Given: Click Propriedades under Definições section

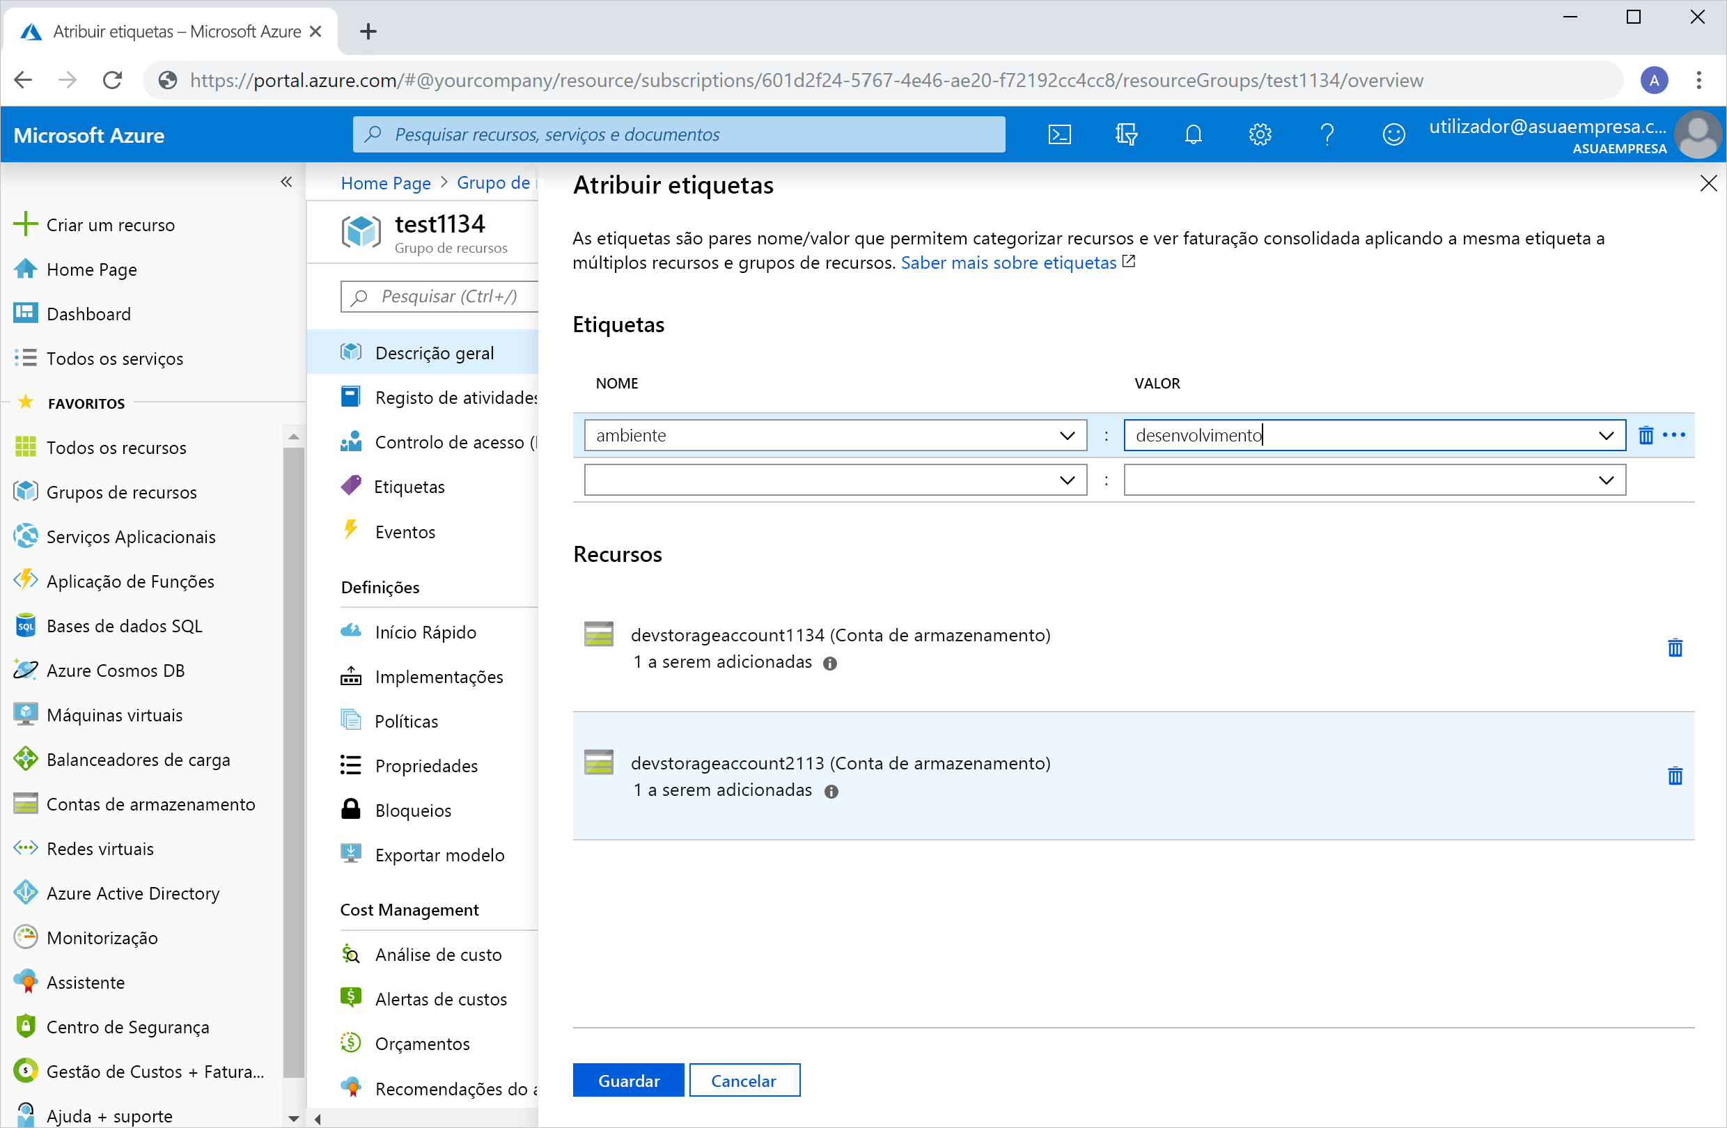Looking at the screenshot, I should (427, 765).
